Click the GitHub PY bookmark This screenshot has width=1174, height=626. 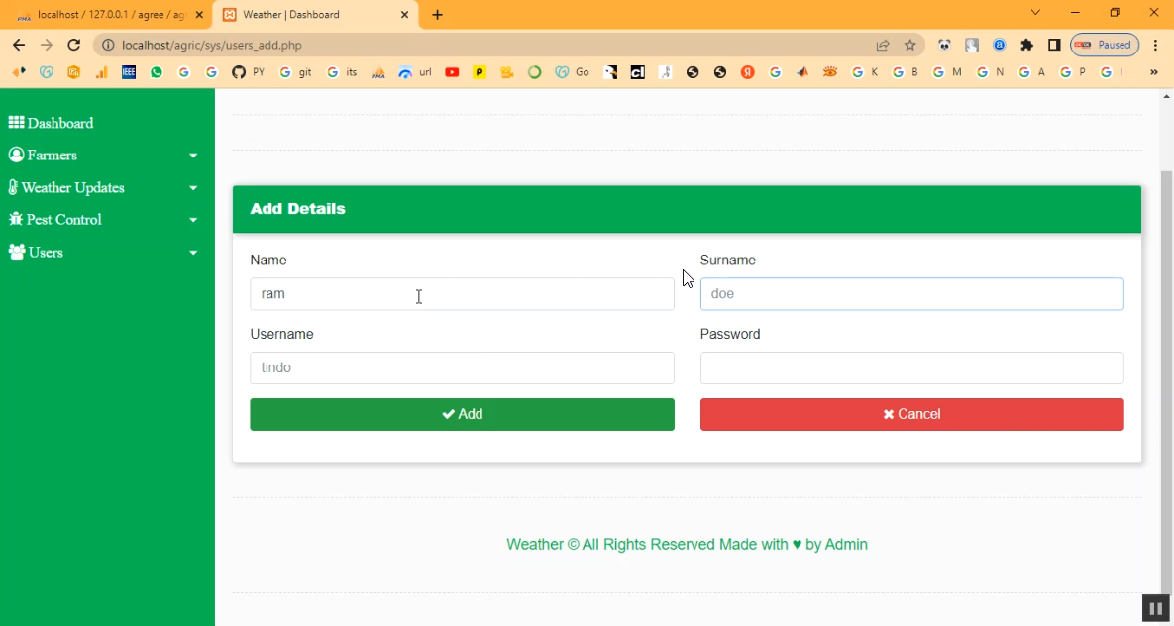(248, 72)
